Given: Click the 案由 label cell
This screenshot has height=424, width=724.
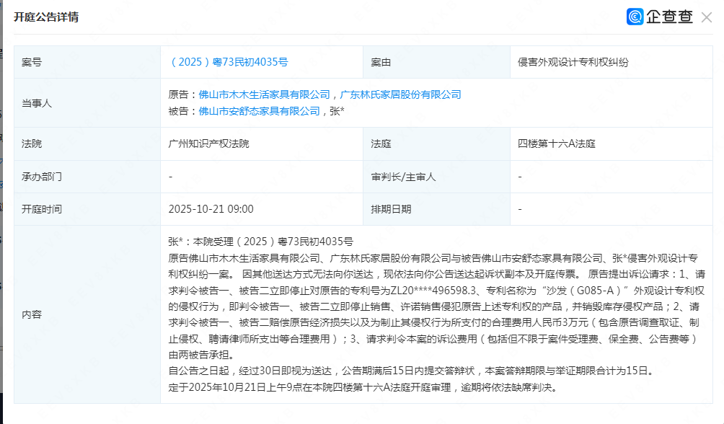Looking at the screenshot, I should 381,63.
